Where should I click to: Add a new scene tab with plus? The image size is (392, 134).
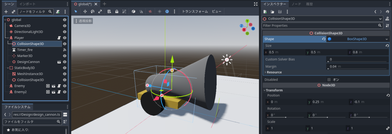tap(104, 4)
